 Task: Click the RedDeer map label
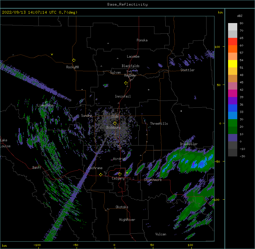[130, 75]
